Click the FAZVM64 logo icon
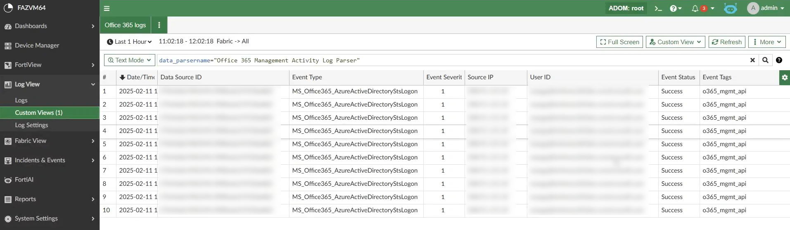Screen dimensions: 790x230 pyautogui.click(x=8, y=7)
